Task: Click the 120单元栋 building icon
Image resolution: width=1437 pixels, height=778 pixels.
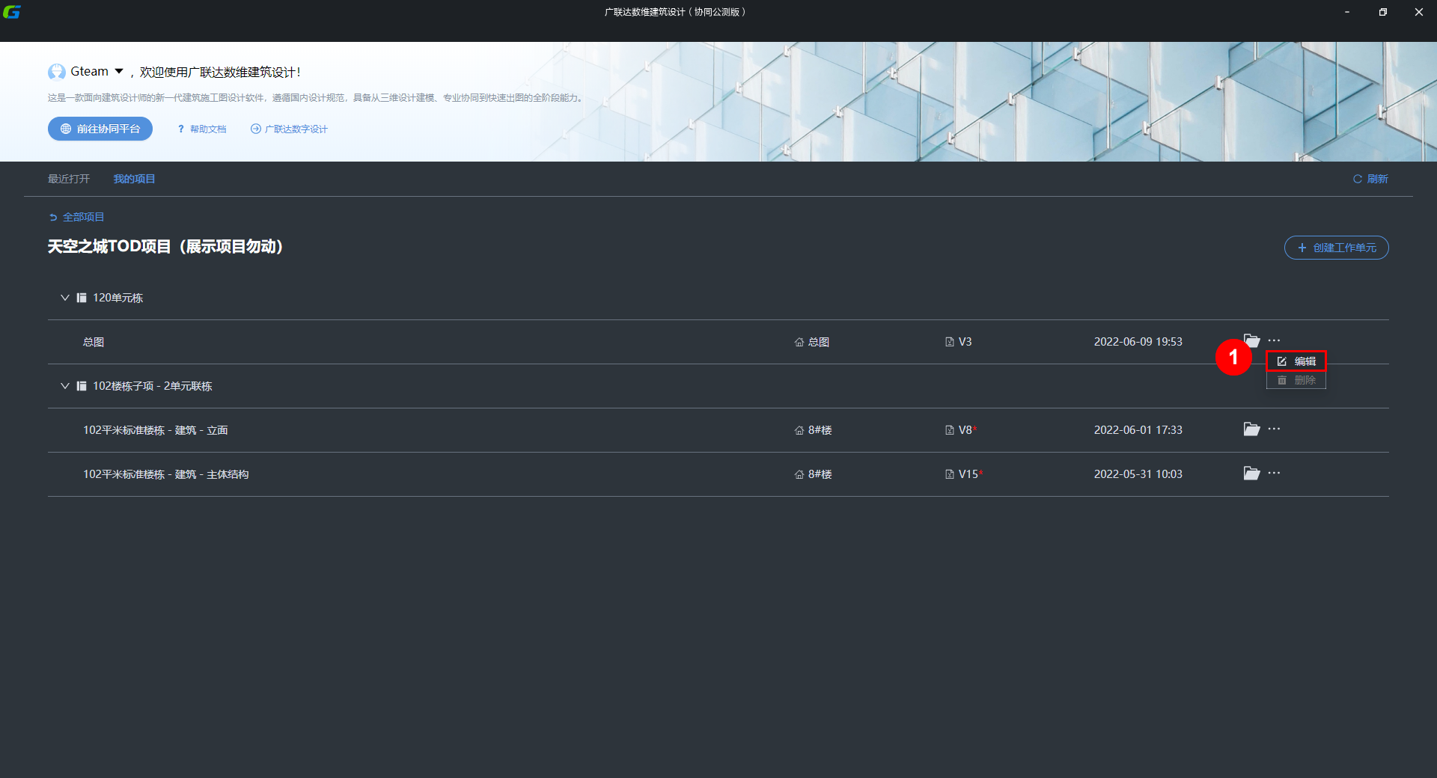Action: coord(82,298)
